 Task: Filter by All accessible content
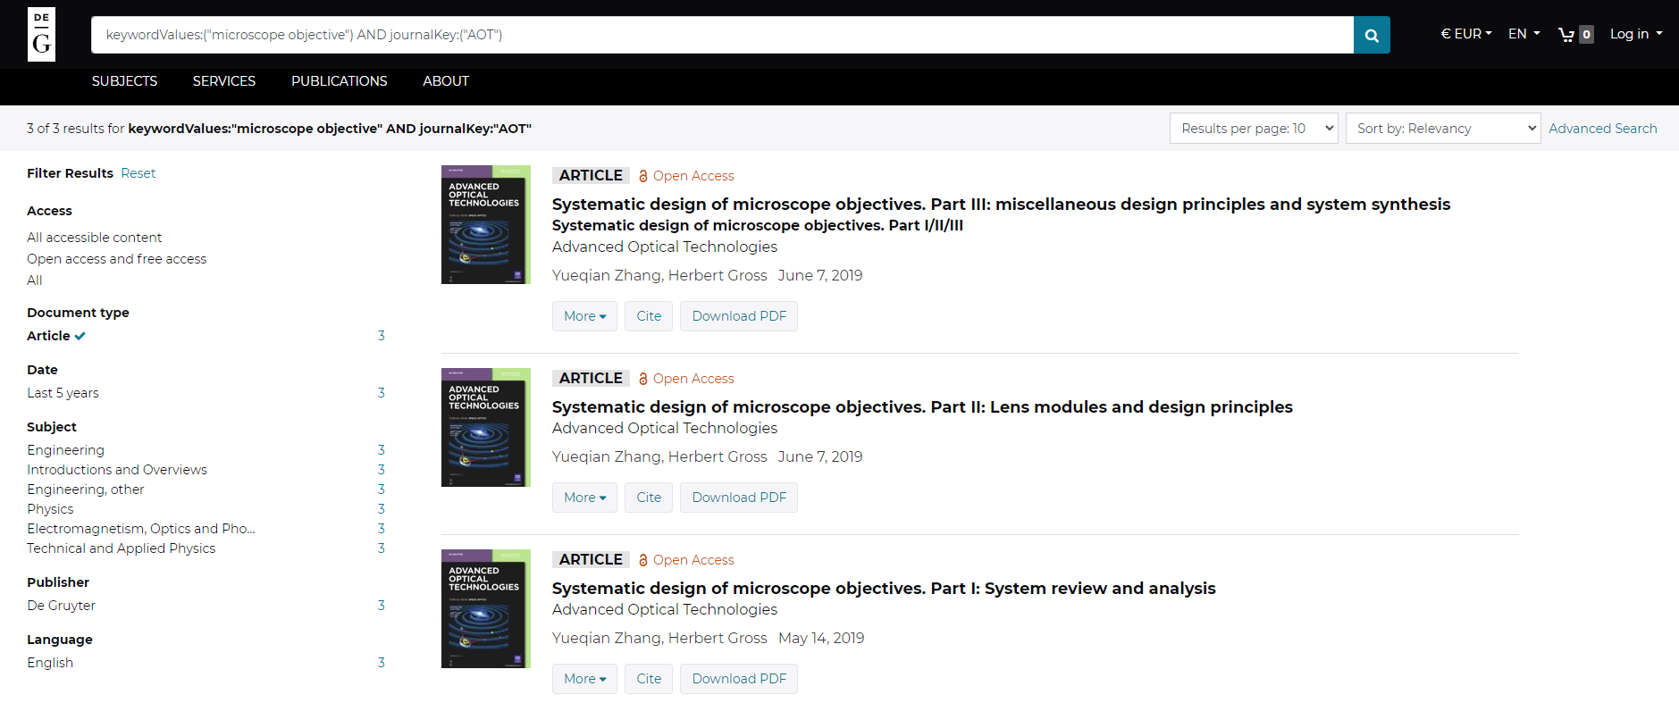pos(95,238)
